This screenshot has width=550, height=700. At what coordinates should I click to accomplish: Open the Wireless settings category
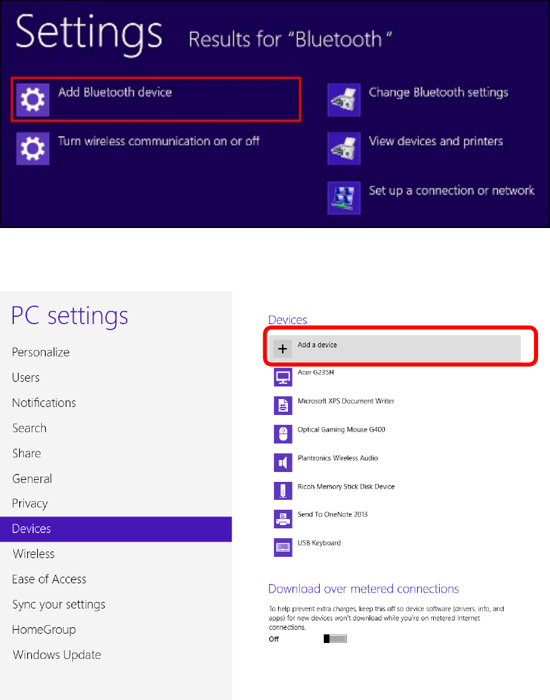[x=34, y=554]
